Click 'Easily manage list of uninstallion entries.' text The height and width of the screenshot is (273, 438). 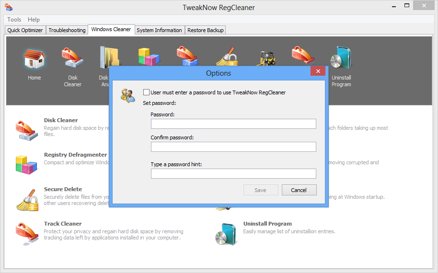pos(289,231)
